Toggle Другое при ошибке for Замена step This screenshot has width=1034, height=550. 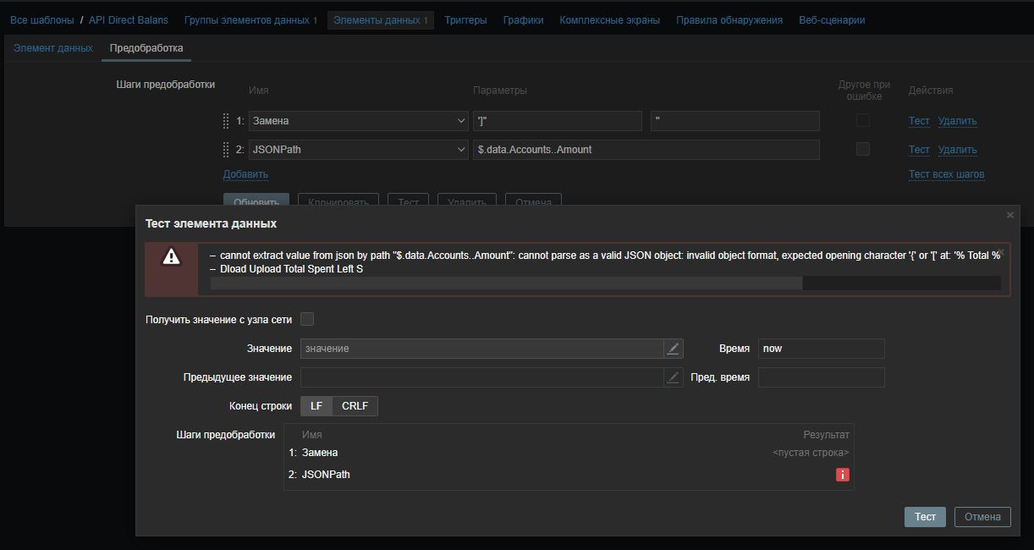(x=862, y=121)
